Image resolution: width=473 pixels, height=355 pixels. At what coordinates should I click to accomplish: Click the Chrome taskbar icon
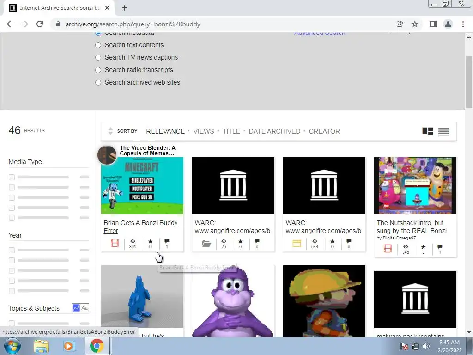(x=97, y=346)
